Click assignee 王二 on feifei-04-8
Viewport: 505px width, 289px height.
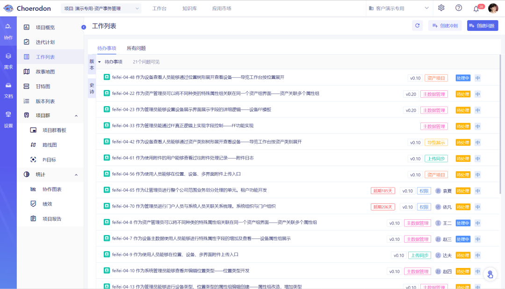443,223
